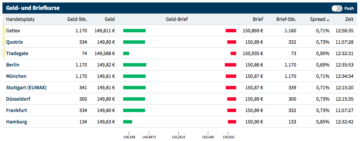The height and width of the screenshot is (141, 360).
Task: Toggle the Push switch on
Action: pyautogui.click(x=337, y=8)
